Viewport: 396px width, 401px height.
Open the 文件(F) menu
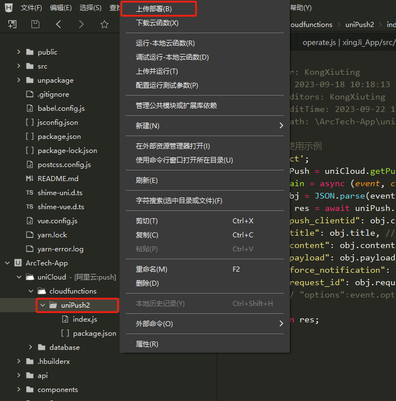tap(31, 8)
